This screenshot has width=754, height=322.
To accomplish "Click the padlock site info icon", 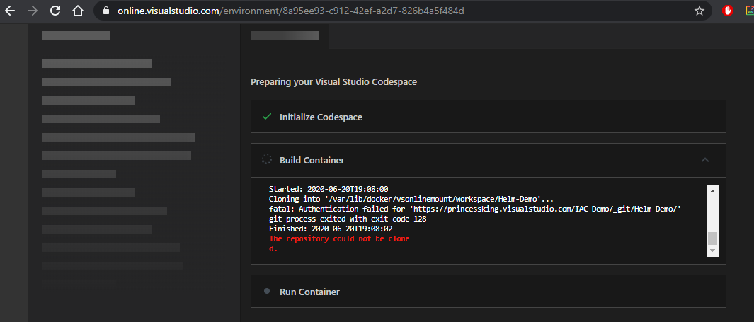I will (x=105, y=11).
